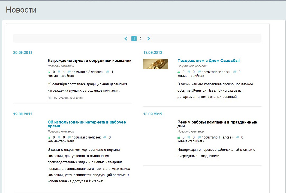Click the next page arrow
Viewport: 286px width, 193px height.
(149, 38)
